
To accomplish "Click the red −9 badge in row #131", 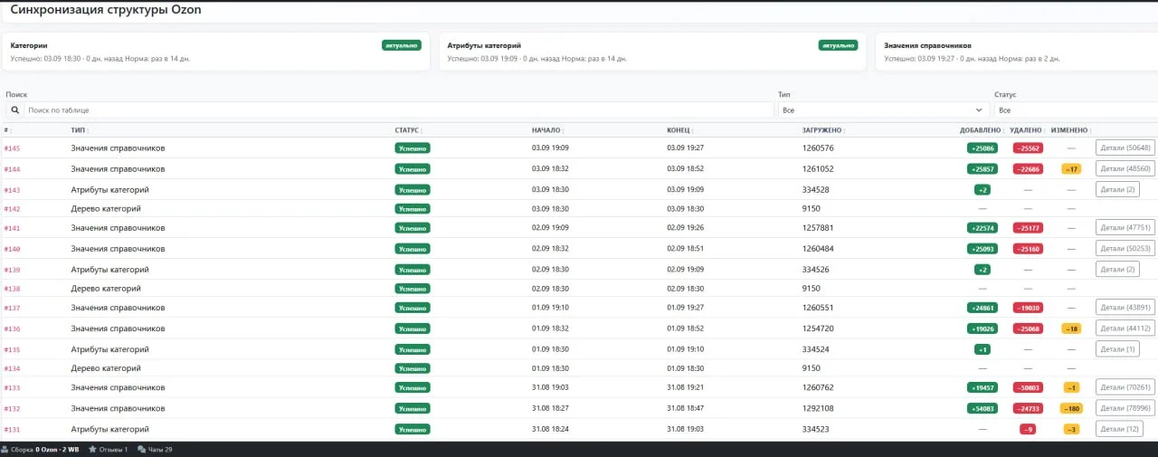I will [x=1028, y=429].
